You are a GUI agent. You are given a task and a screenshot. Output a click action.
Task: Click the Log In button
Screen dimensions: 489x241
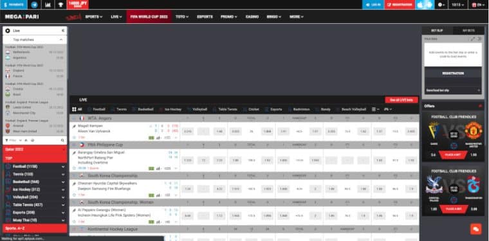[373, 4]
